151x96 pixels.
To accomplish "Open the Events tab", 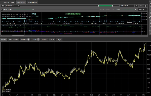I will tap(52, 40).
